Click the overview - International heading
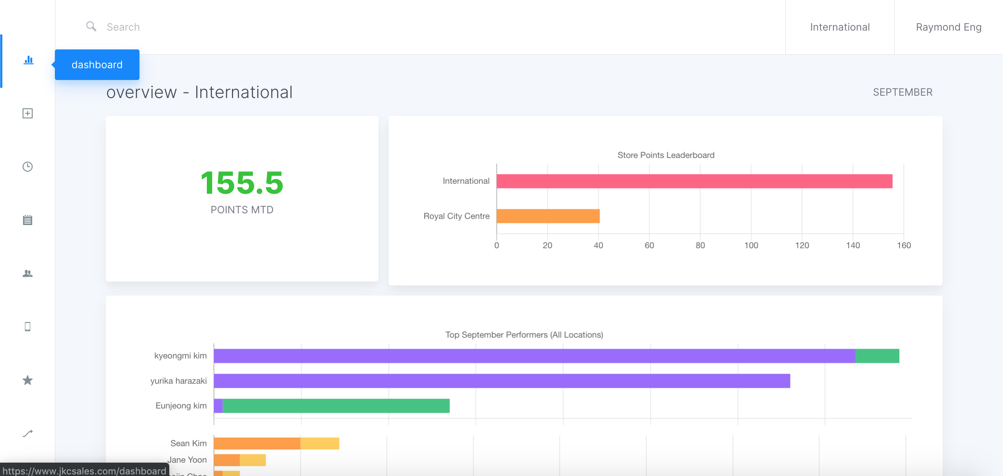This screenshot has height=476, width=1003. tap(199, 93)
